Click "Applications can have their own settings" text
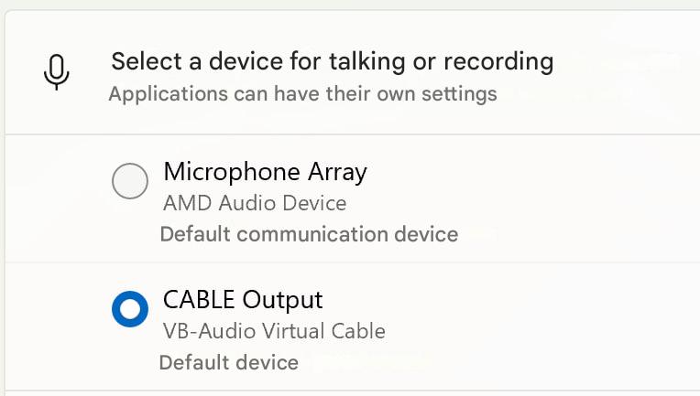 (x=302, y=93)
